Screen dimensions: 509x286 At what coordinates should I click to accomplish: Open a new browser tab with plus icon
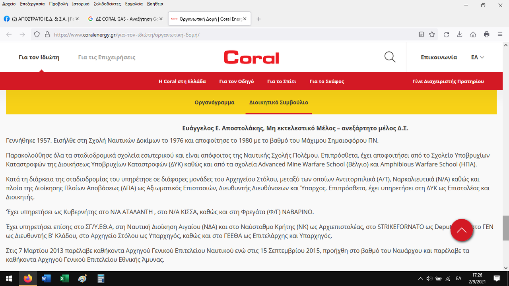(259, 19)
